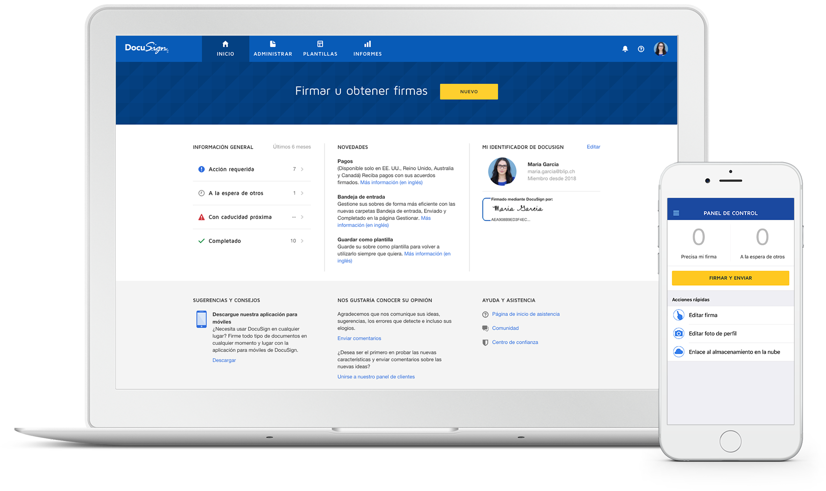Click Enviar comentarios link

[359, 338]
